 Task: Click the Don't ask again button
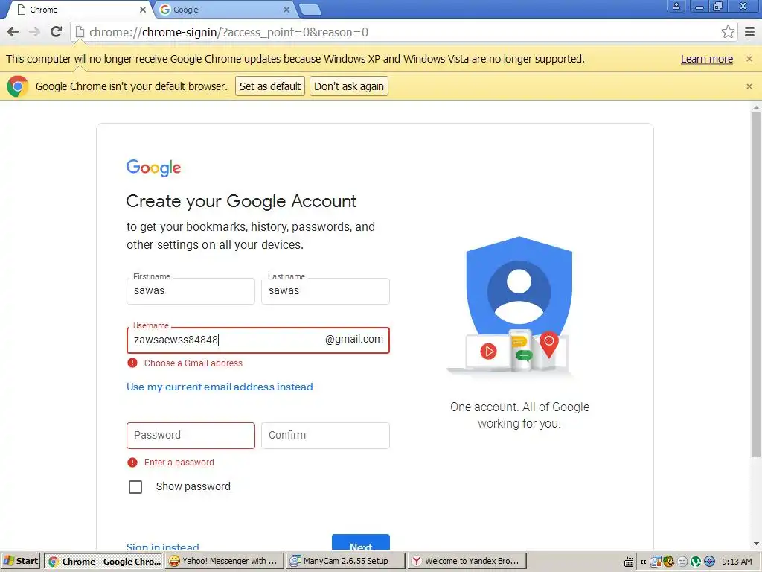pos(349,86)
